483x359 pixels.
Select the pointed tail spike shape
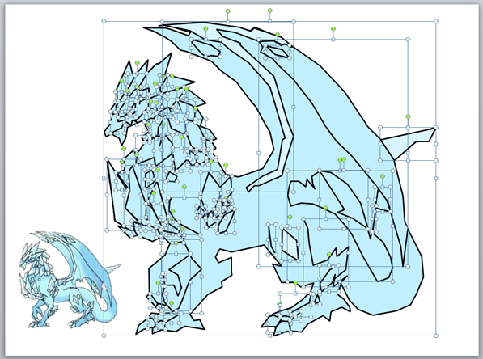coord(407,142)
